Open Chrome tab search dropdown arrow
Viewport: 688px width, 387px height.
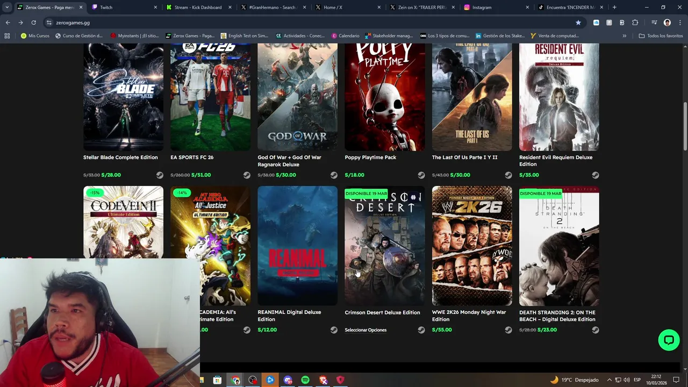pos(7,8)
